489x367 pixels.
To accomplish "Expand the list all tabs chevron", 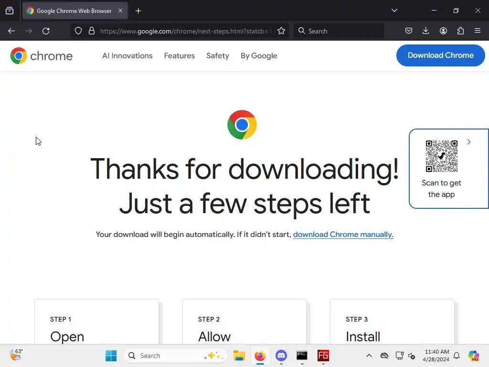I will pos(394,11).
